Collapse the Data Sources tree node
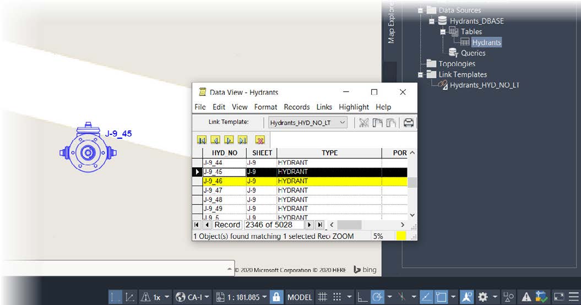 coord(420,10)
